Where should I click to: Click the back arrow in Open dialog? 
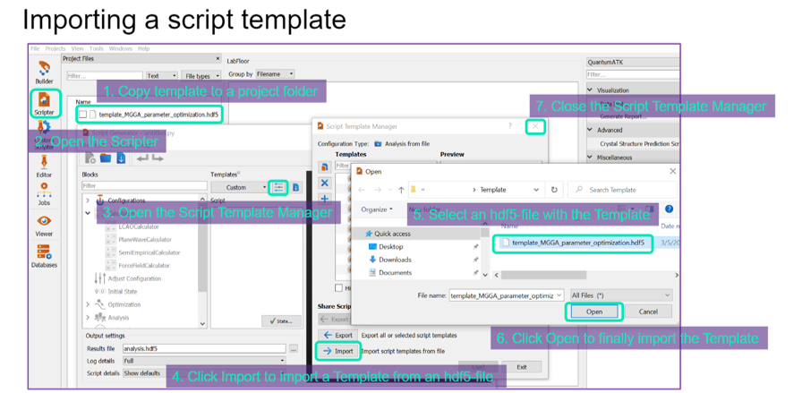[x=362, y=190]
